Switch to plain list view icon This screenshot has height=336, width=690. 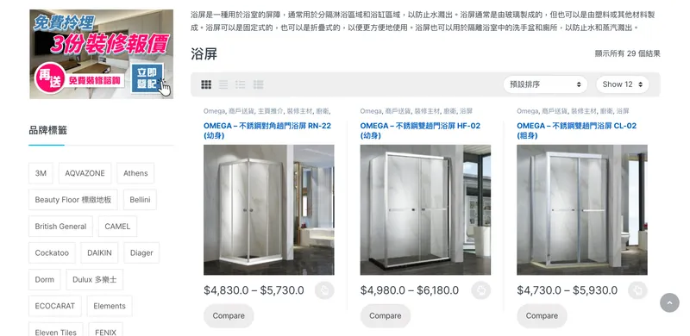[x=223, y=84]
